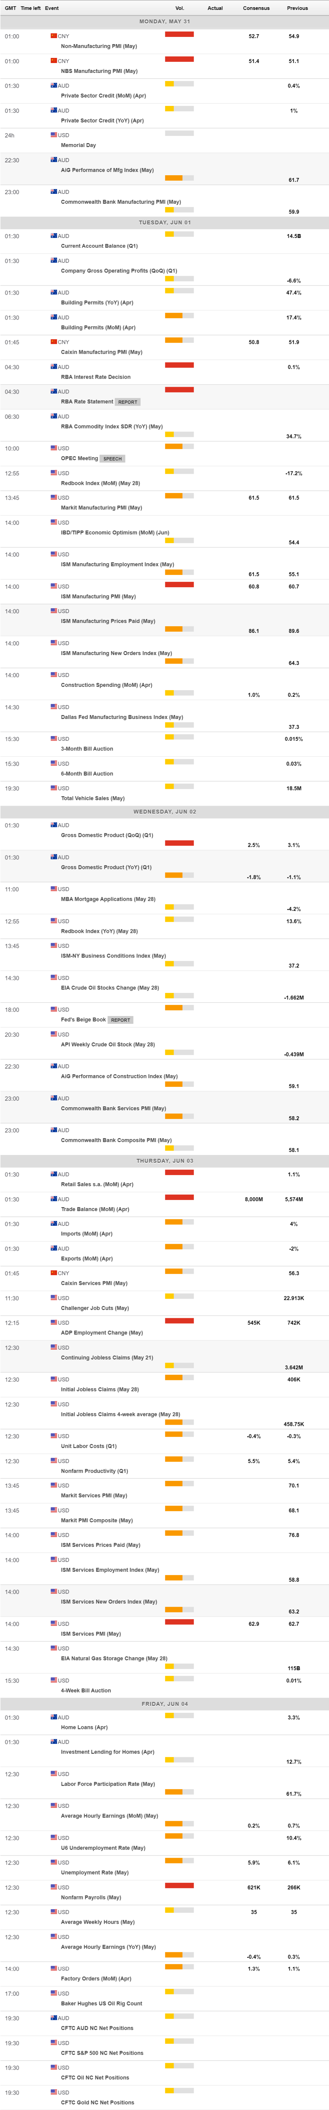Open REPORT tag on Fed's Beige Book
329x2110 pixels.
[121, 1020]
